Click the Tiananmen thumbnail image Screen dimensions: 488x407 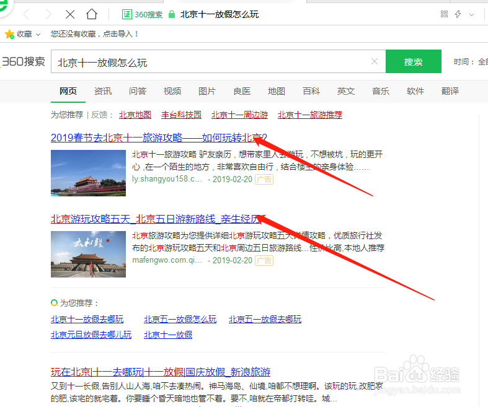tap(89, 173)
